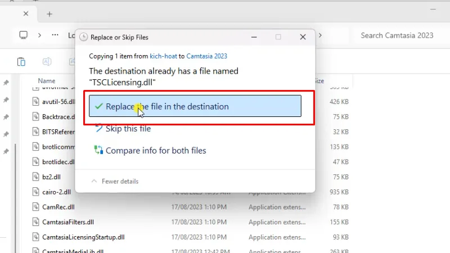Click the first pin icon in sidebar

[x=6, y=83]
